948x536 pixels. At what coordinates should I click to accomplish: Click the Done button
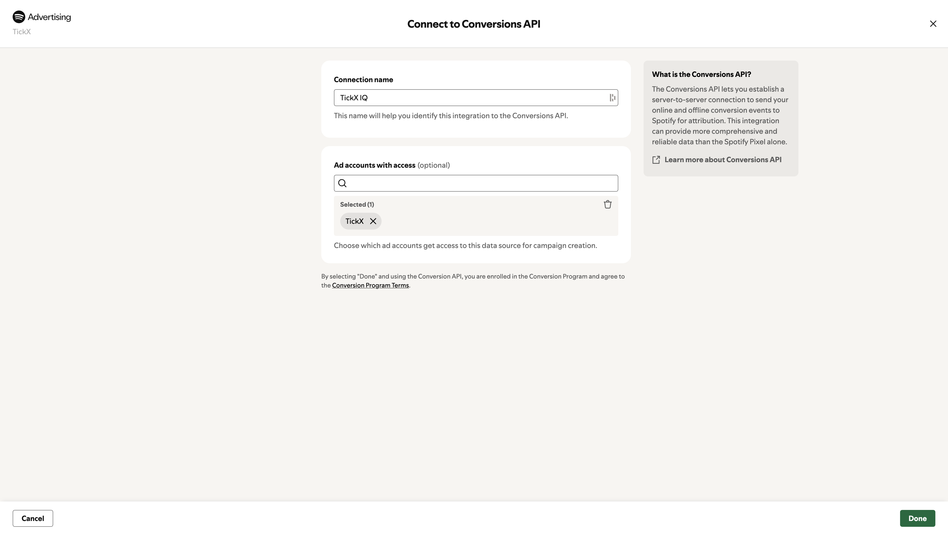coord(917,518)
